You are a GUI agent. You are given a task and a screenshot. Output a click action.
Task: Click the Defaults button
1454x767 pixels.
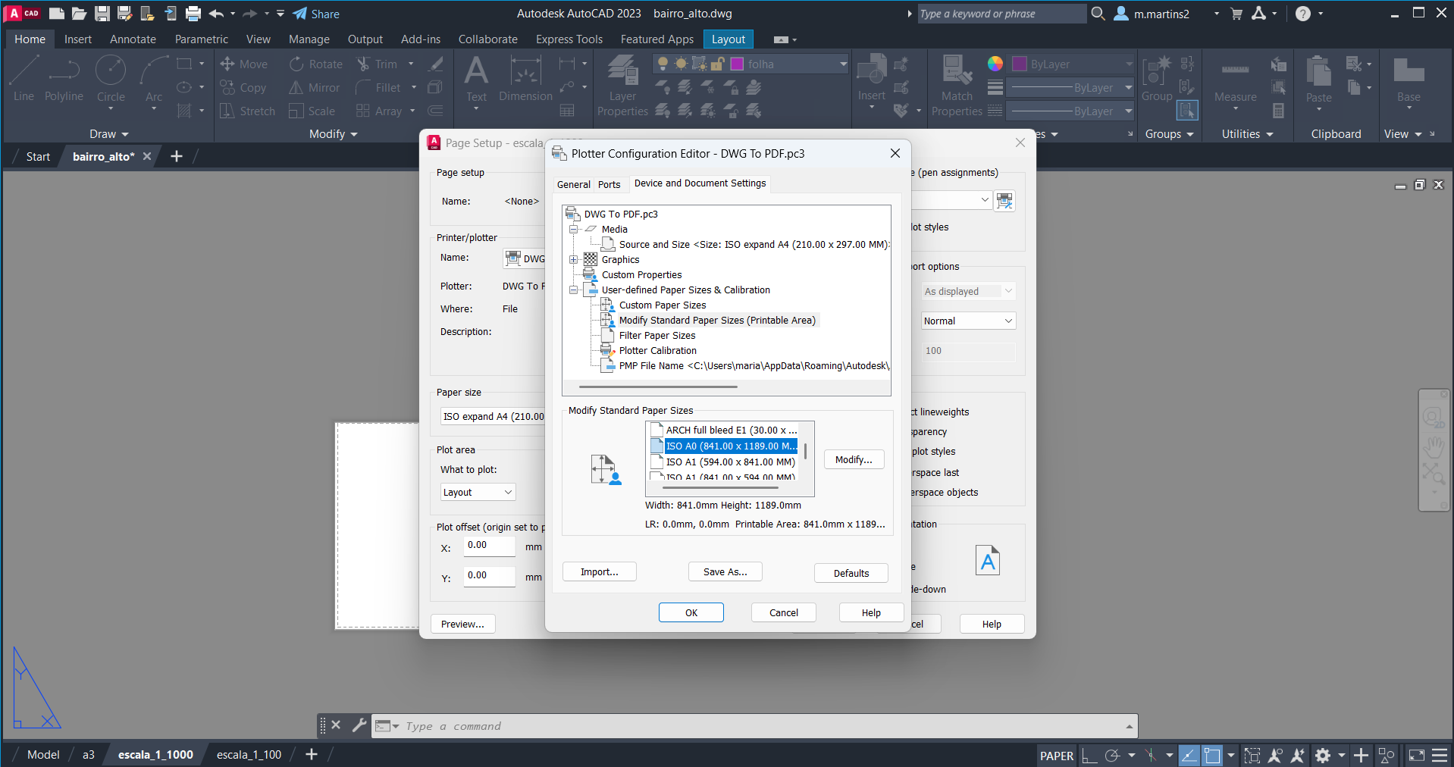(851, 573)
